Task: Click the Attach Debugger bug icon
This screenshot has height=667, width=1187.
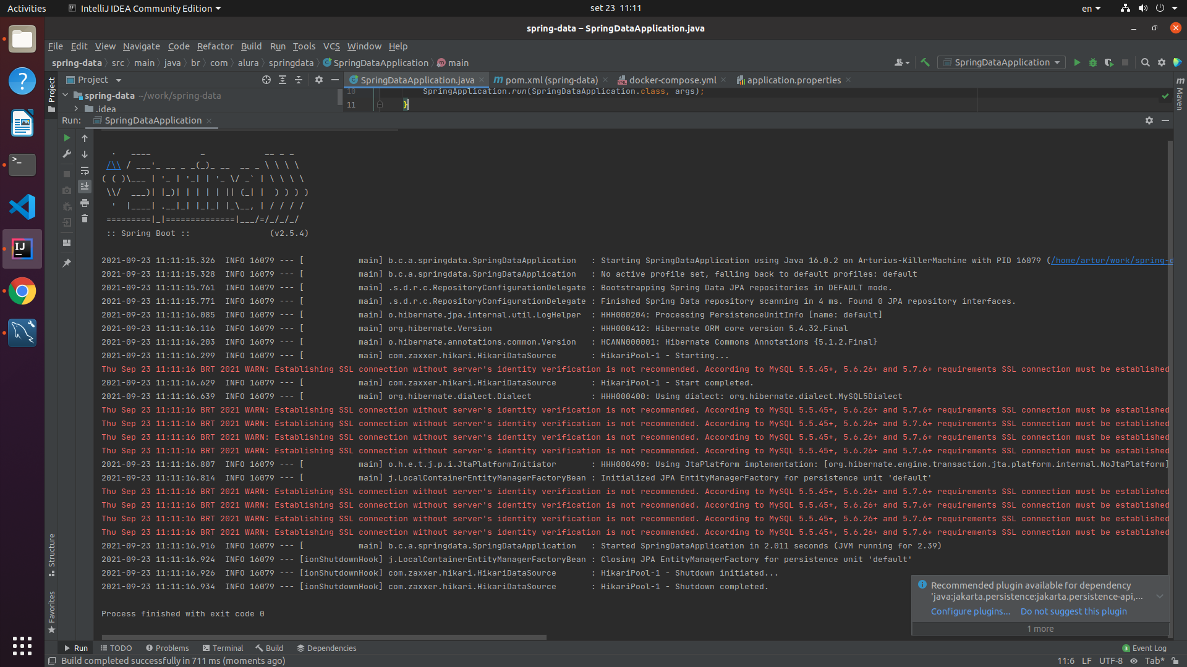Action: coord(67,206)
